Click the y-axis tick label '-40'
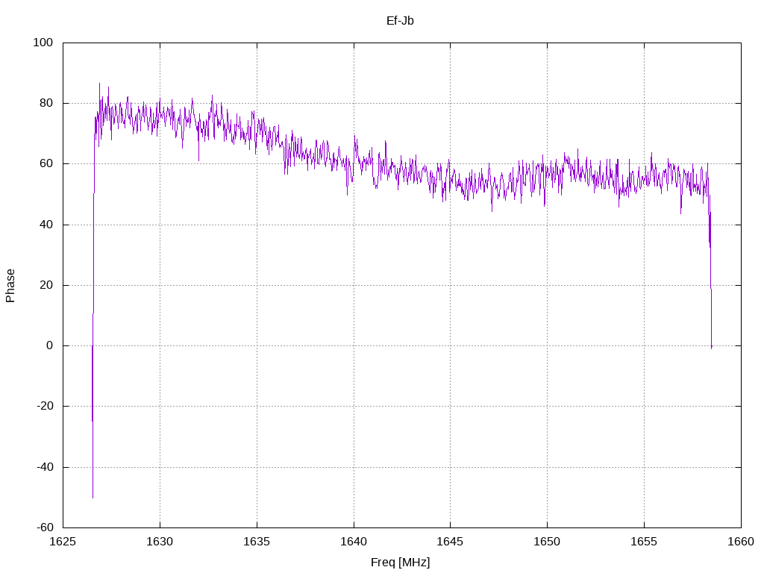The width and height of the screenshot is (764, 573). pos(45,467)
